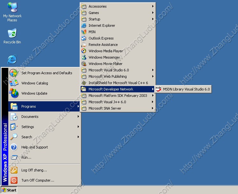Expand the Accessories submenu arrow
This screenshot has width=238, height=194.
pos(153,6)
